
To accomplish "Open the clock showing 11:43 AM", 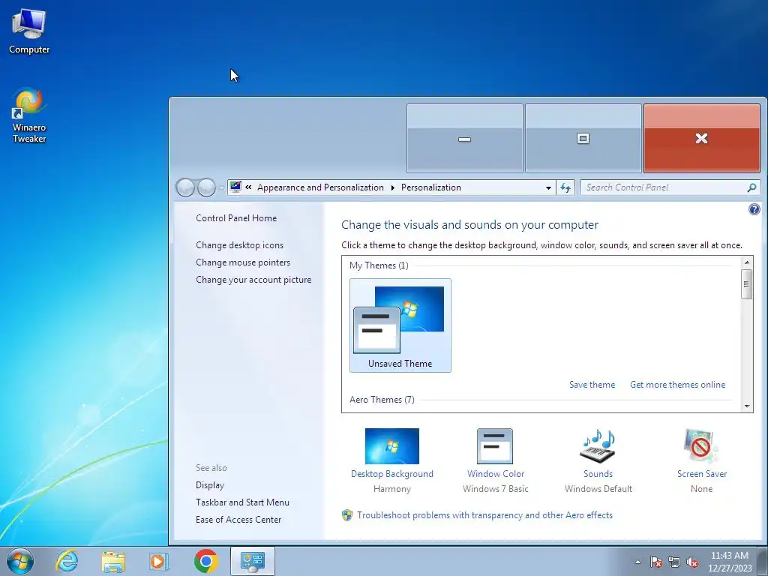I will [x=730, y=562].
